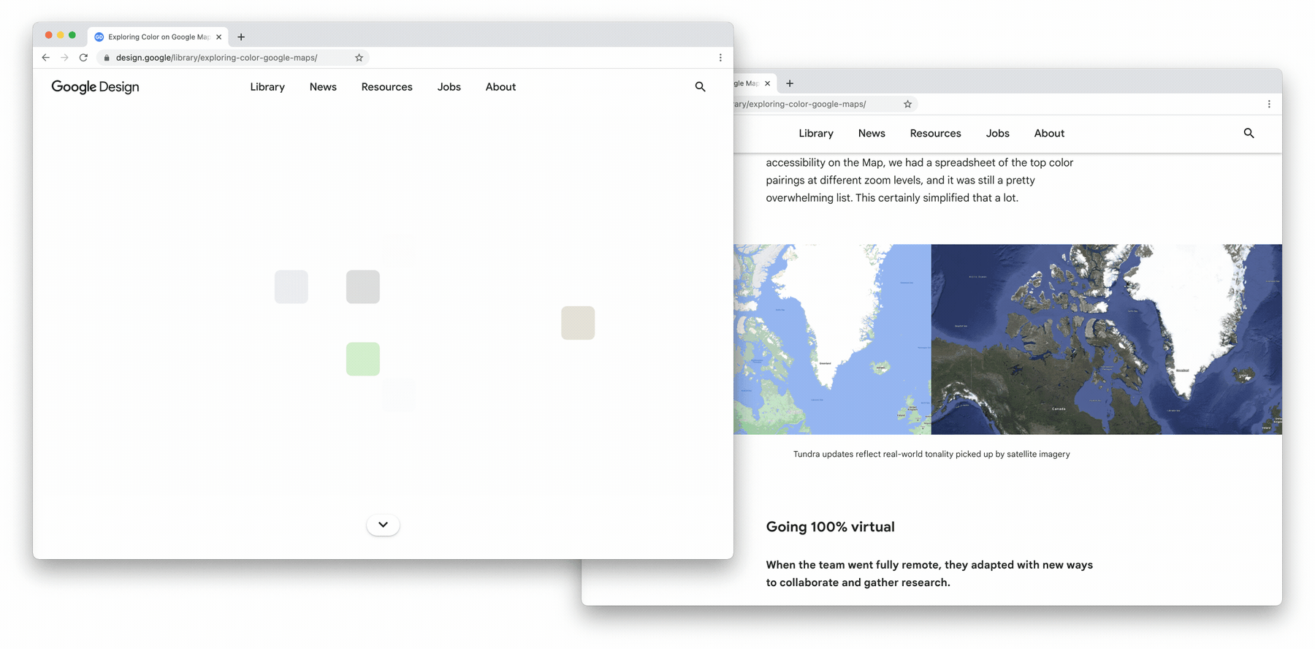Open Chrome three-dot menu in front window

point(720,58)
